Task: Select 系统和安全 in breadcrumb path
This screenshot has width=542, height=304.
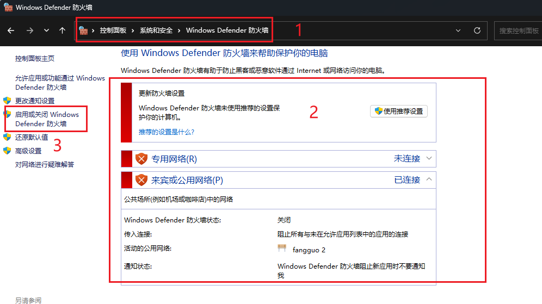Action: 156,30
